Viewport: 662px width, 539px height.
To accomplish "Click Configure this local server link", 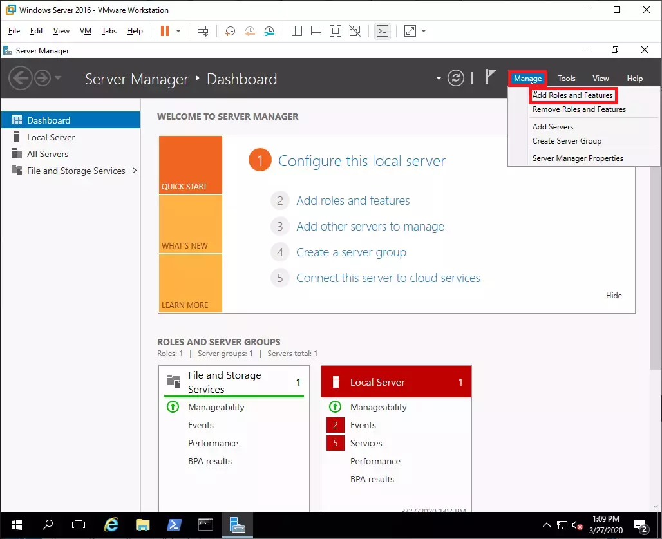I will (362, 161).
